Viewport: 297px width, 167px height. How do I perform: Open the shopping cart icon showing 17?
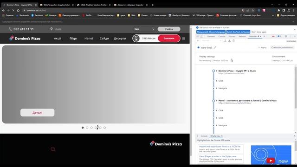136,38
